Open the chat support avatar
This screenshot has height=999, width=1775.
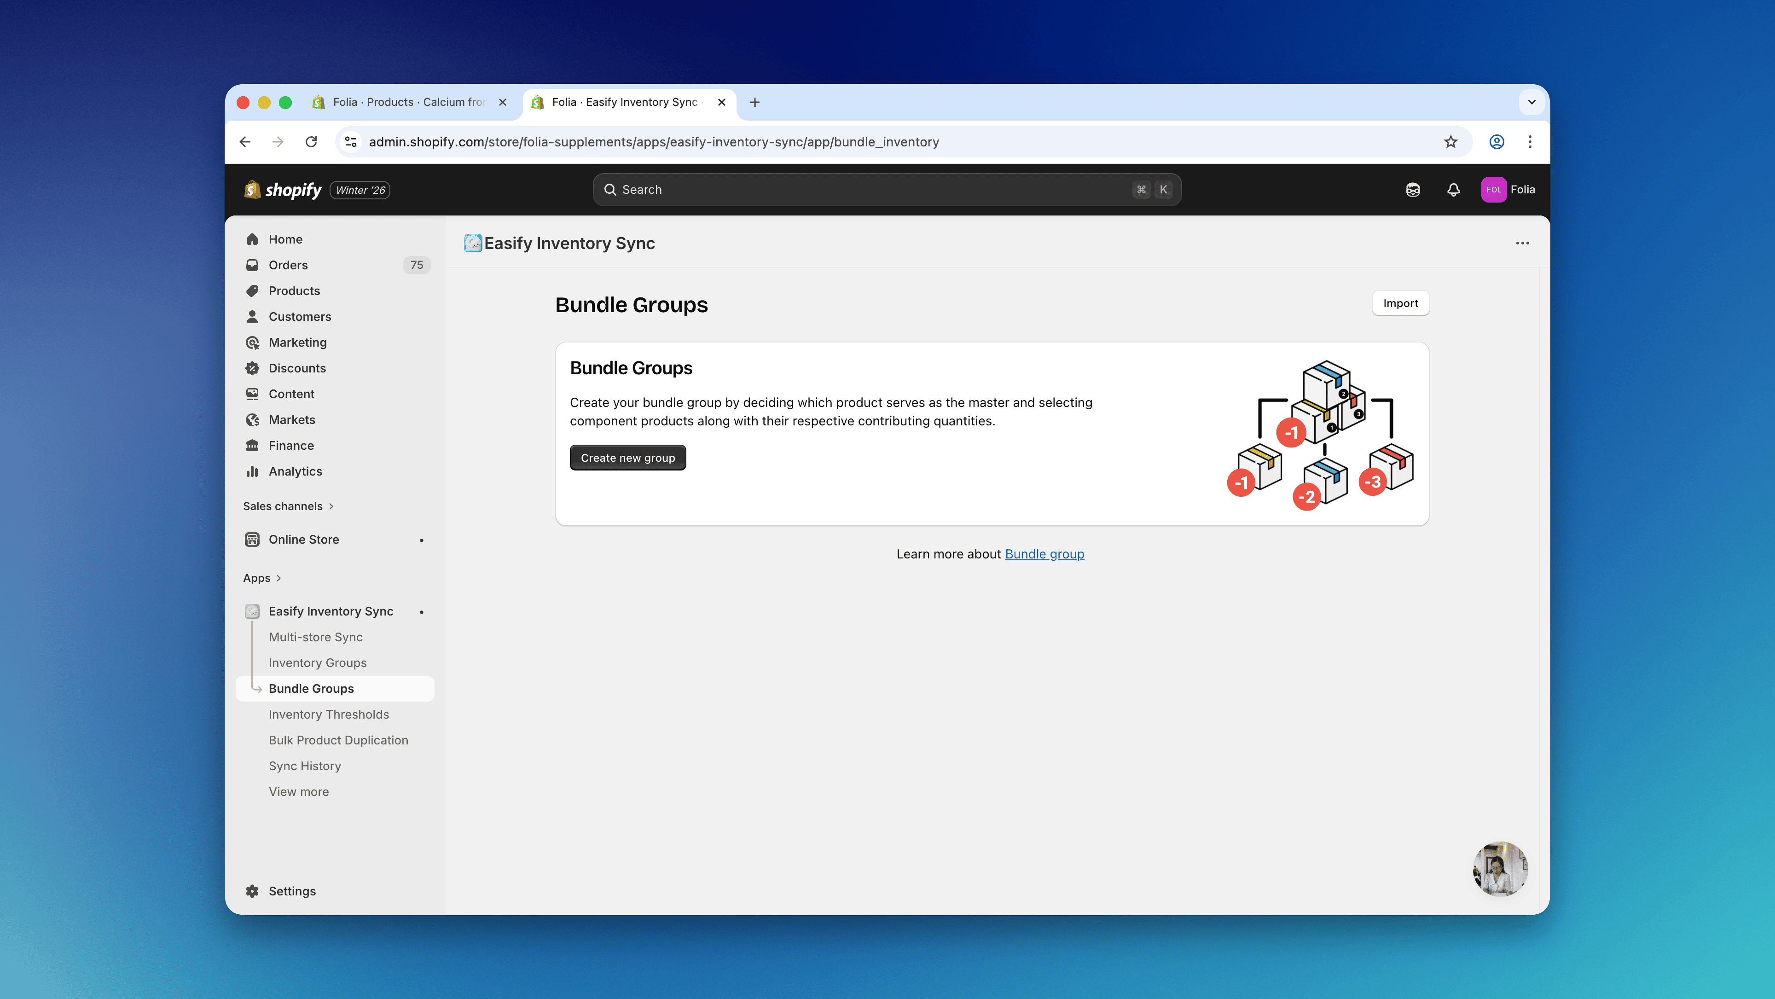(x=1500, y=869)
